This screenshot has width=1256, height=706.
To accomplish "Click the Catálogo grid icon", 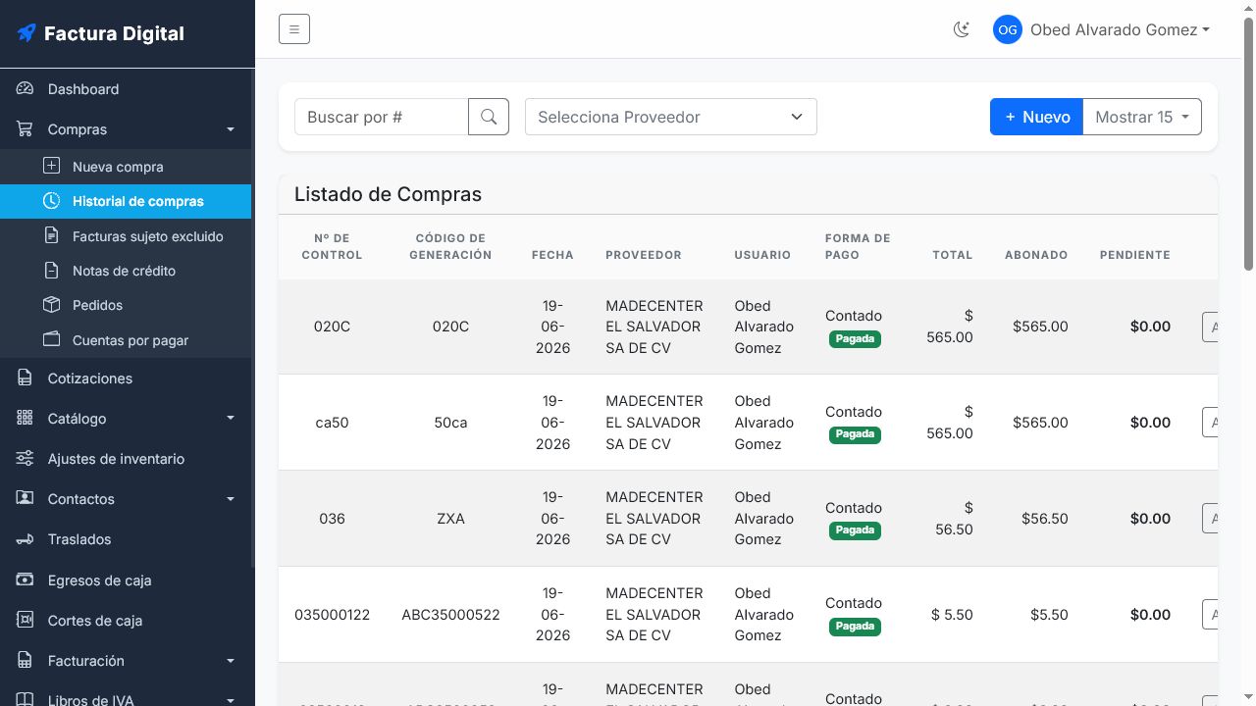I will (x=26, y=419).
